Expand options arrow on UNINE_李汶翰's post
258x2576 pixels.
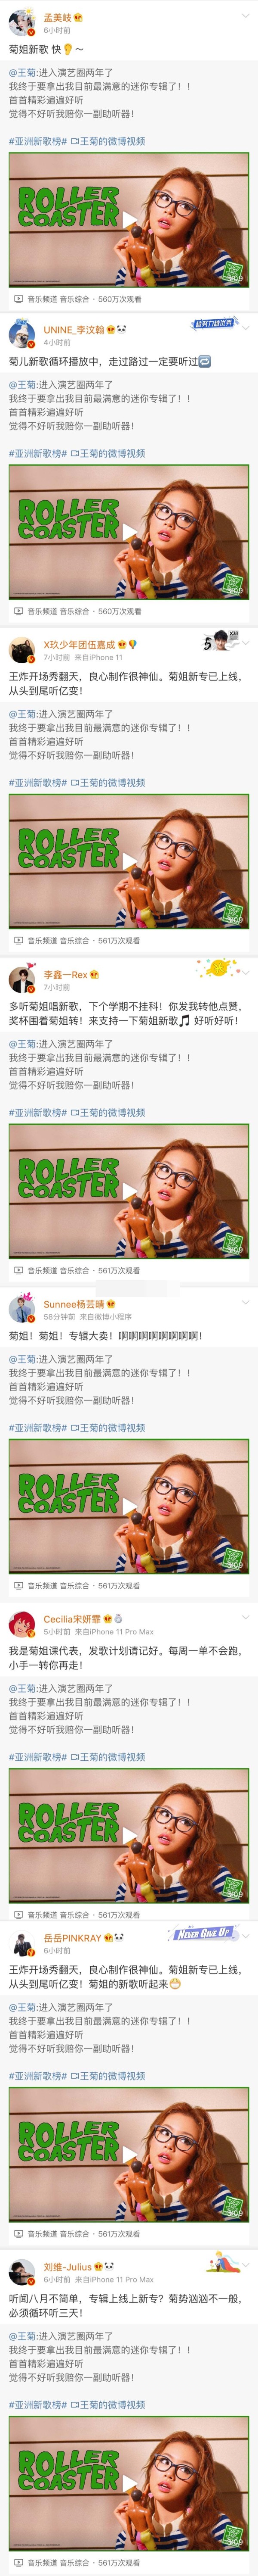246,326
